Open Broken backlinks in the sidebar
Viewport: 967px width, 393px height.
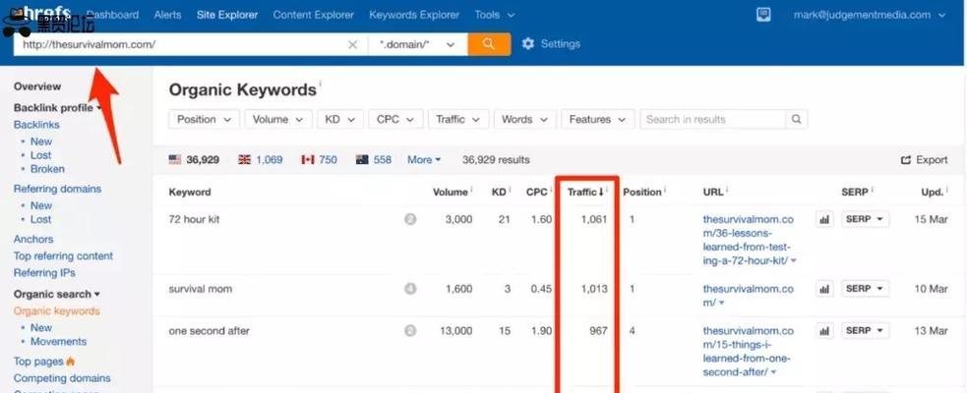click(47, 169)
